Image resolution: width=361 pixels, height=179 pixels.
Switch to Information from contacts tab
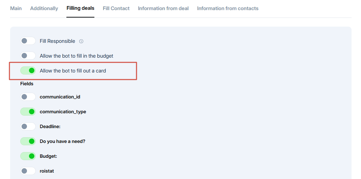(x=228, y=8)
